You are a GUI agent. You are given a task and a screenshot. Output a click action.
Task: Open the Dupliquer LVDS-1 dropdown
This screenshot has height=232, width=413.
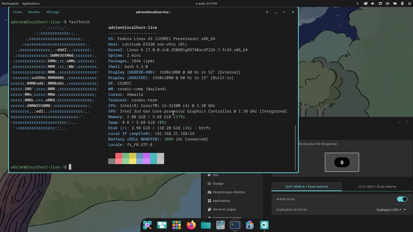coord(391,210)
